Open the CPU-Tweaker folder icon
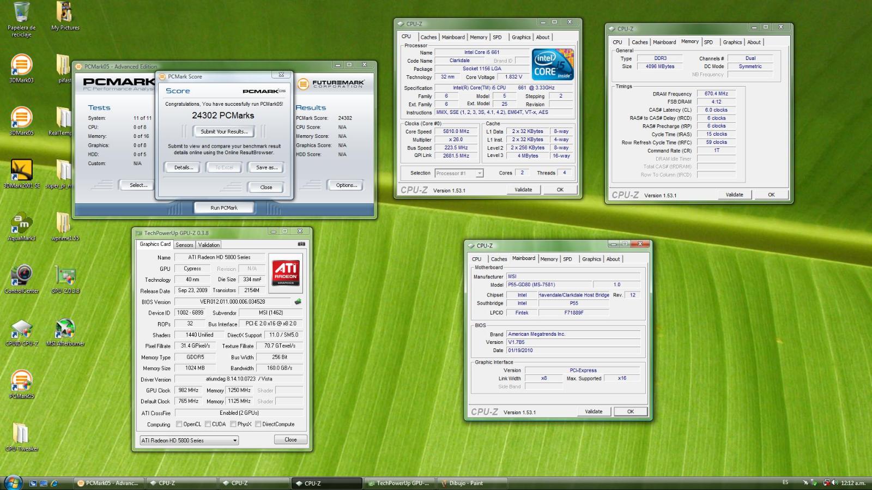This screenshot has width=872, height=490. coord(21,438)
